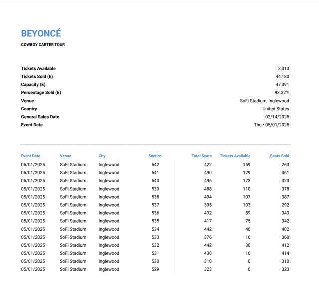The height and width of the screenshot is (302, 319).
Task: Click seats sold 360 in section 533 row
Action: [x=285, y=237]
